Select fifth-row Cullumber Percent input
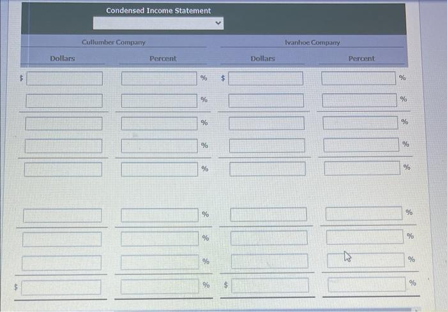Screen dimensions: 447x312 160,170
